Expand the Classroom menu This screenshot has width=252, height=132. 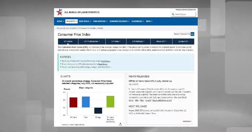(138, 21)
